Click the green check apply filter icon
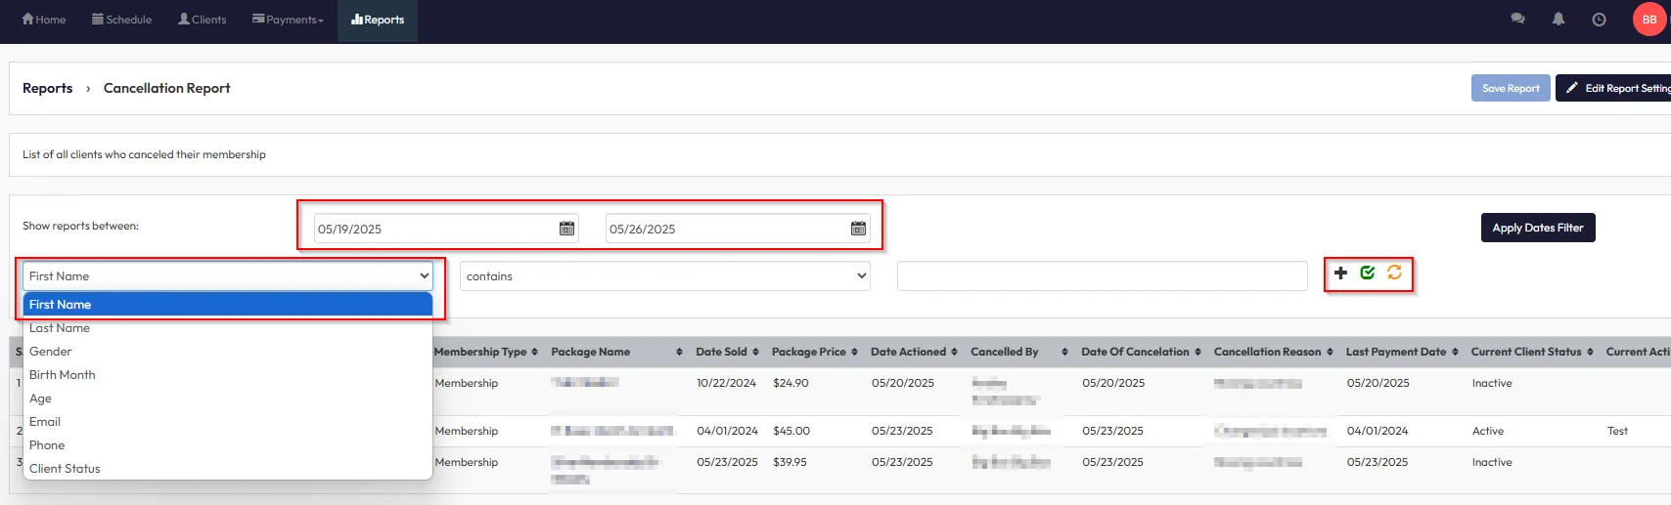This screenshot has width=1671, height=505. (1368, 274)
